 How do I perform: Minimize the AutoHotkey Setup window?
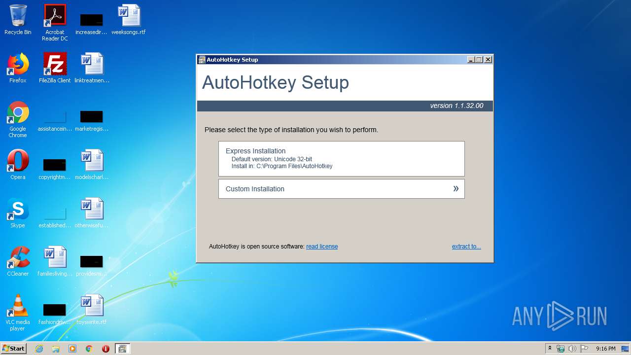click(x=471, y=60)
